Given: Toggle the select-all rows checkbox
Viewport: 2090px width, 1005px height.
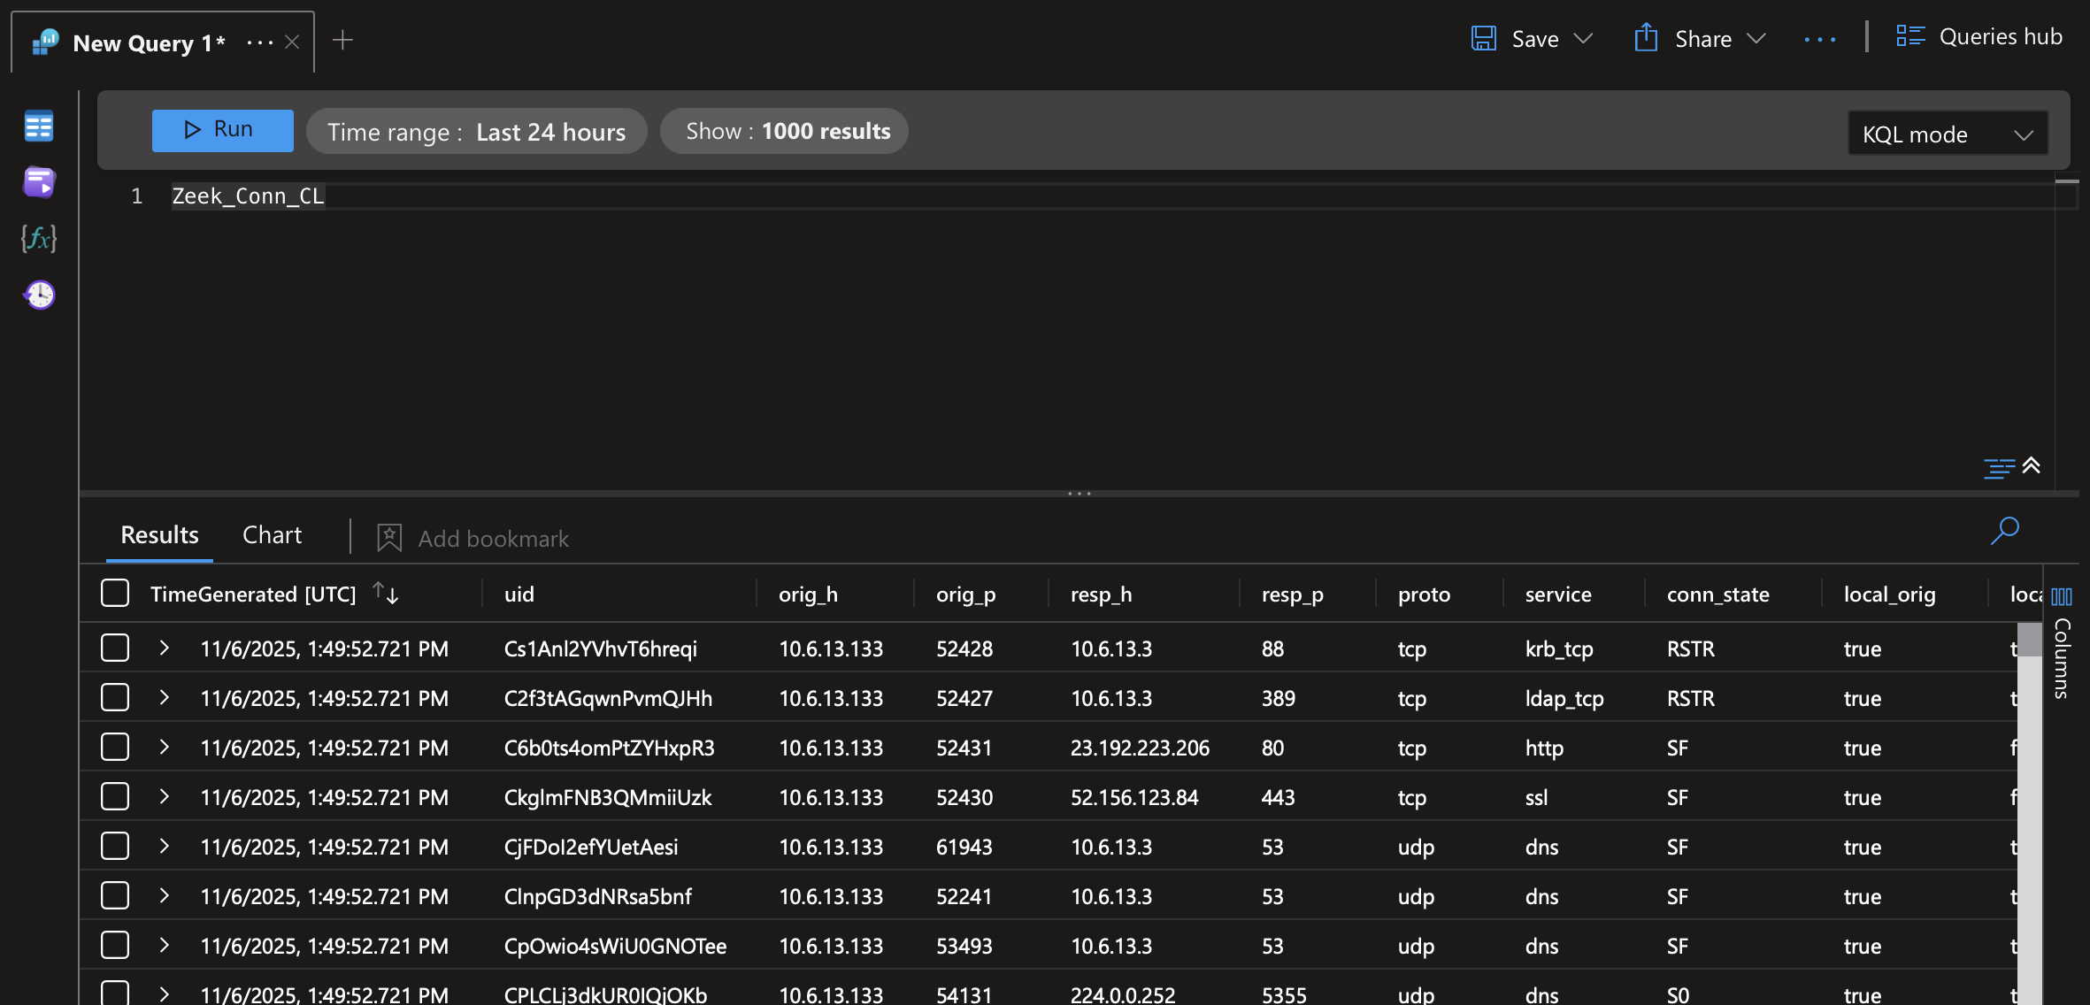Looking at the screenshot, I should (115, 594).
